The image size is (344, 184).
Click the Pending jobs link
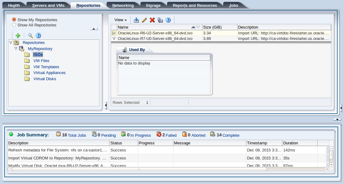coord(108,135)
